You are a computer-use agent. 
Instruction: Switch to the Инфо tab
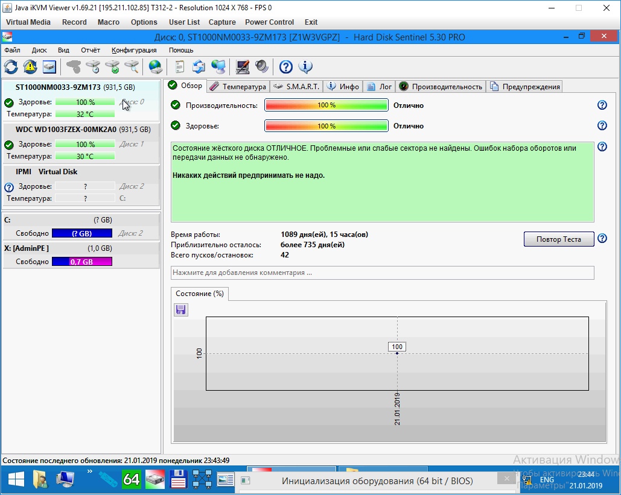click(343, 87)
